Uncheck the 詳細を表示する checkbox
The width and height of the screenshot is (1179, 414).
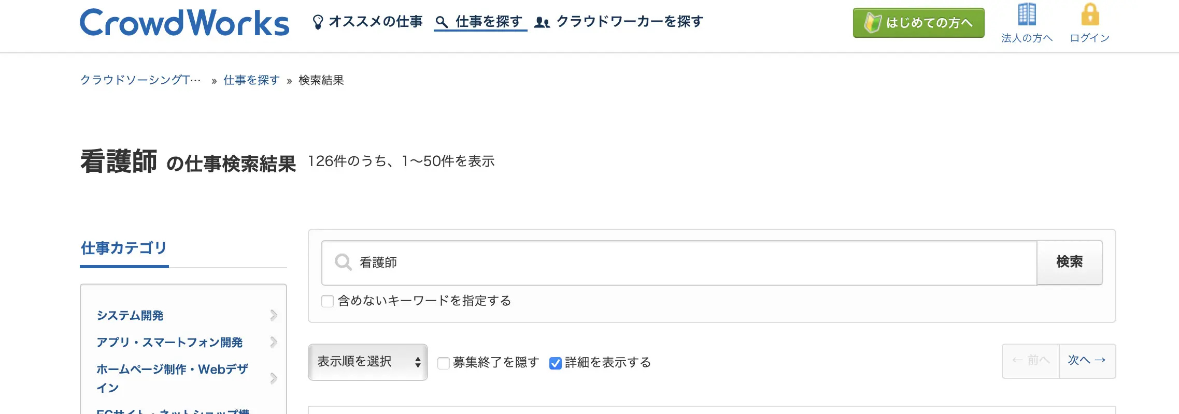(x=556, y=363)
